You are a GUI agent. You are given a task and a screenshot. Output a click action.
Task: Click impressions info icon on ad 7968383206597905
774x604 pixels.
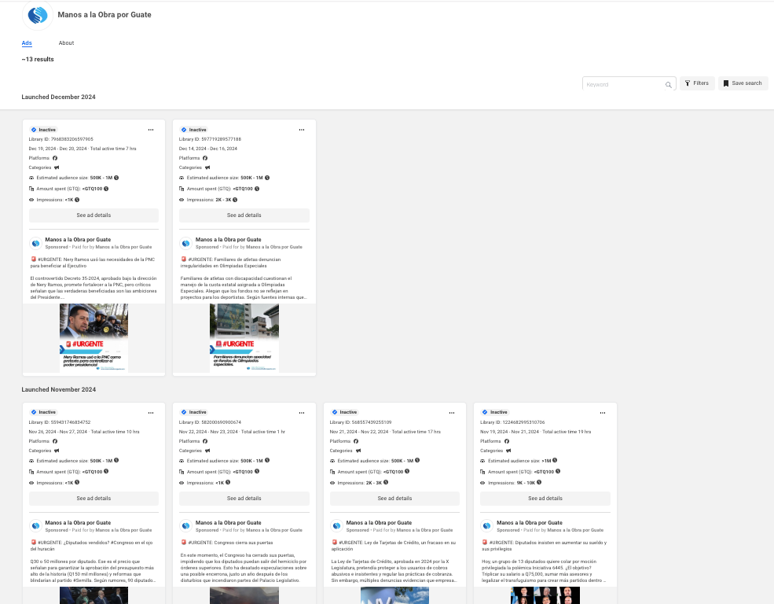click(x=77, y=200)
